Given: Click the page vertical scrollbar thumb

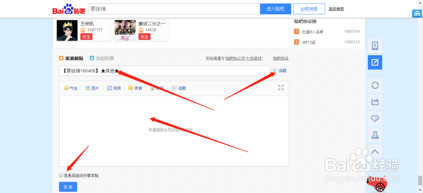Looking at the screenshot, I should pyautogui.click(x=420, y=180).
